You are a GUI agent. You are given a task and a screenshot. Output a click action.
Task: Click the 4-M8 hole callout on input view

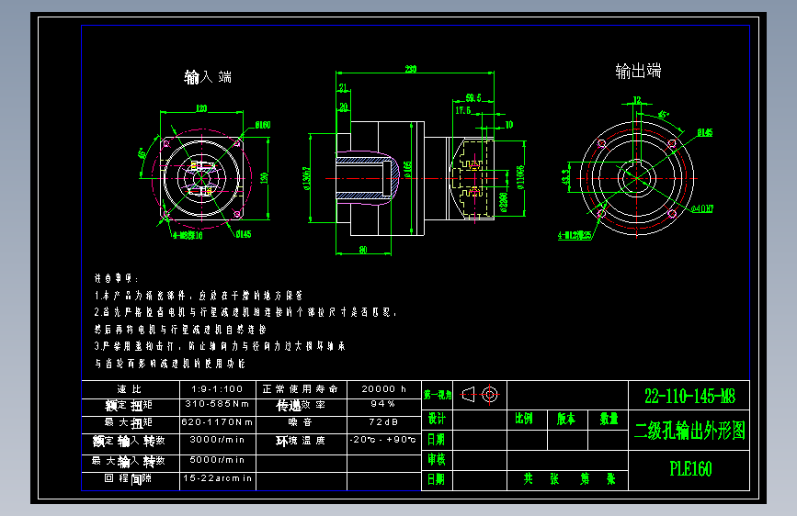(x=188, y=235)
